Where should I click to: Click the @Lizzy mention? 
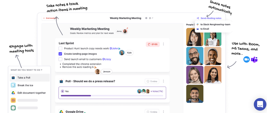click(107, 59)
